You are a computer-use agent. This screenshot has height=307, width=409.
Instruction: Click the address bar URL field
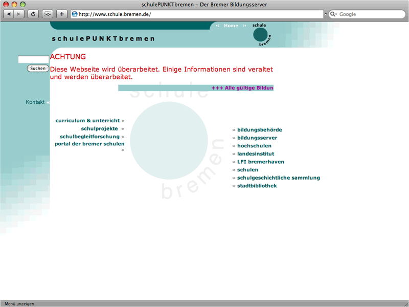199,14
